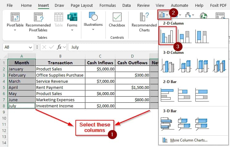Image resolution: width=230 pixels, height=147 pixels.
Task: Select cell containing $5,000.00
Action: [x=100, y=69]
